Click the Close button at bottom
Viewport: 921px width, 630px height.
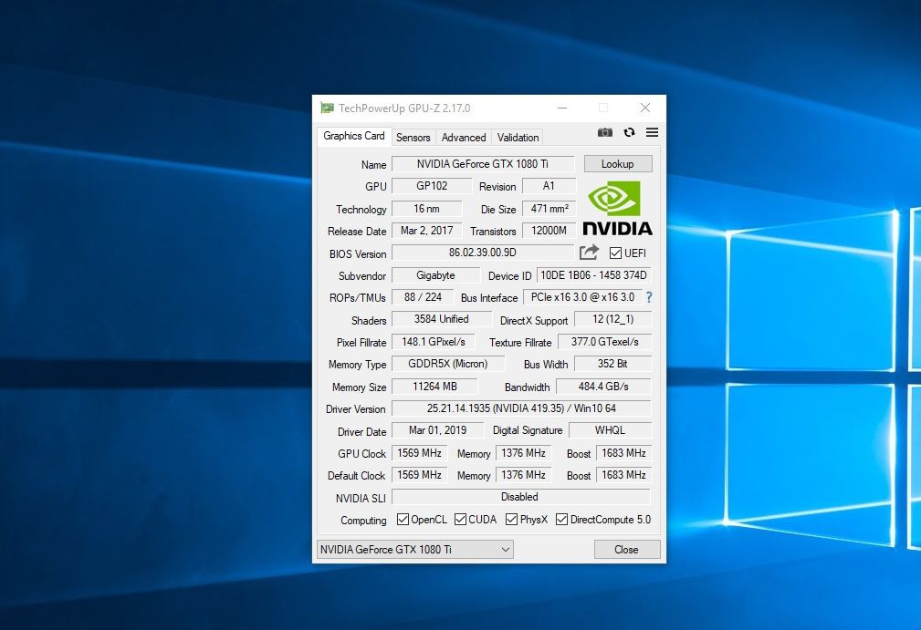click(627, 550)
